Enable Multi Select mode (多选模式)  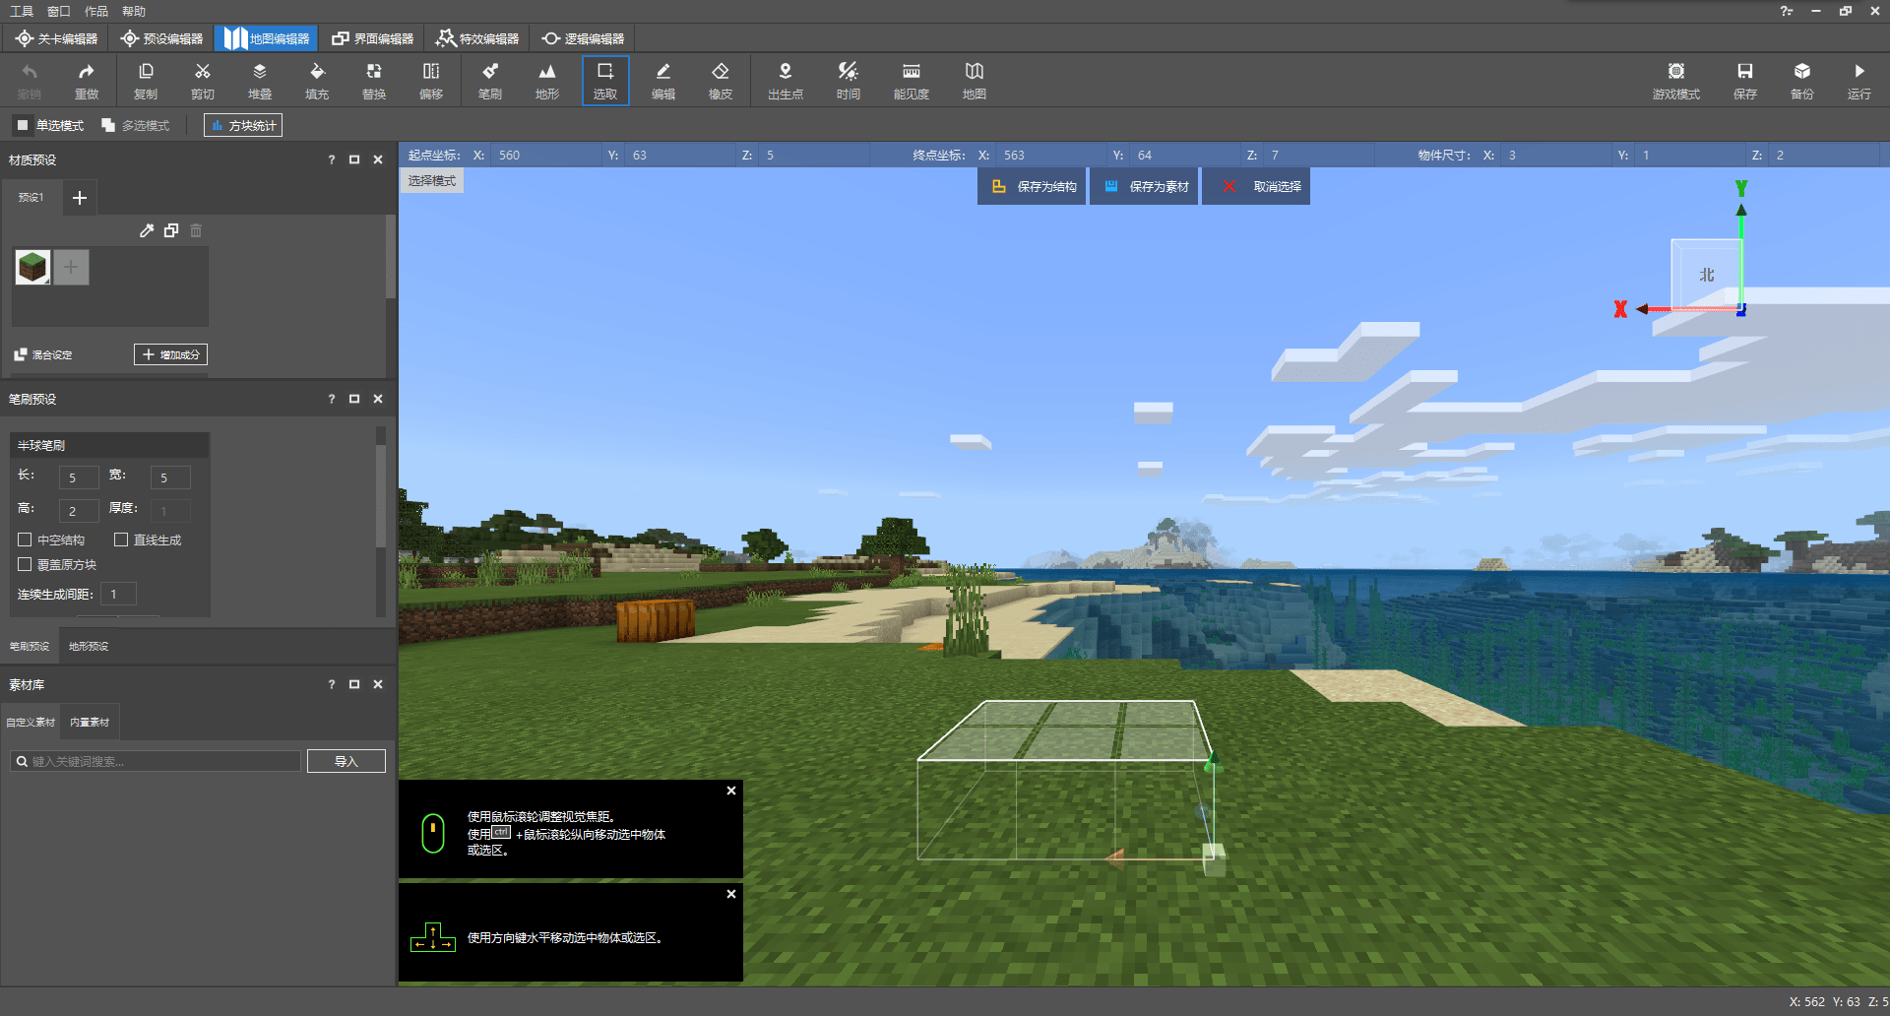(x=136, y=125)
